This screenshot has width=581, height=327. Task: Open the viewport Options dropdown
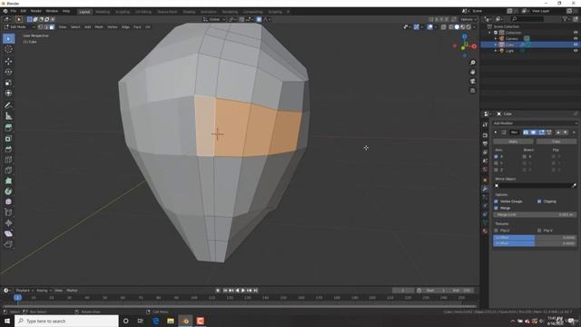(468, 19)
